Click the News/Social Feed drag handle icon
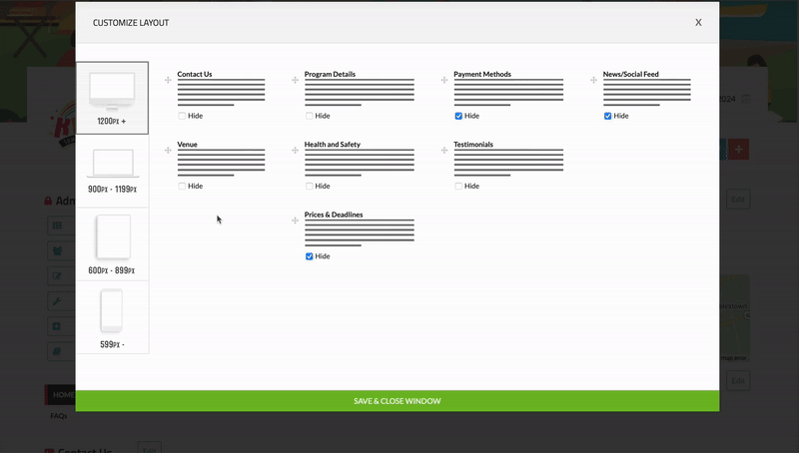The height and width of the screenshot is (453, 799). point(594,80)
